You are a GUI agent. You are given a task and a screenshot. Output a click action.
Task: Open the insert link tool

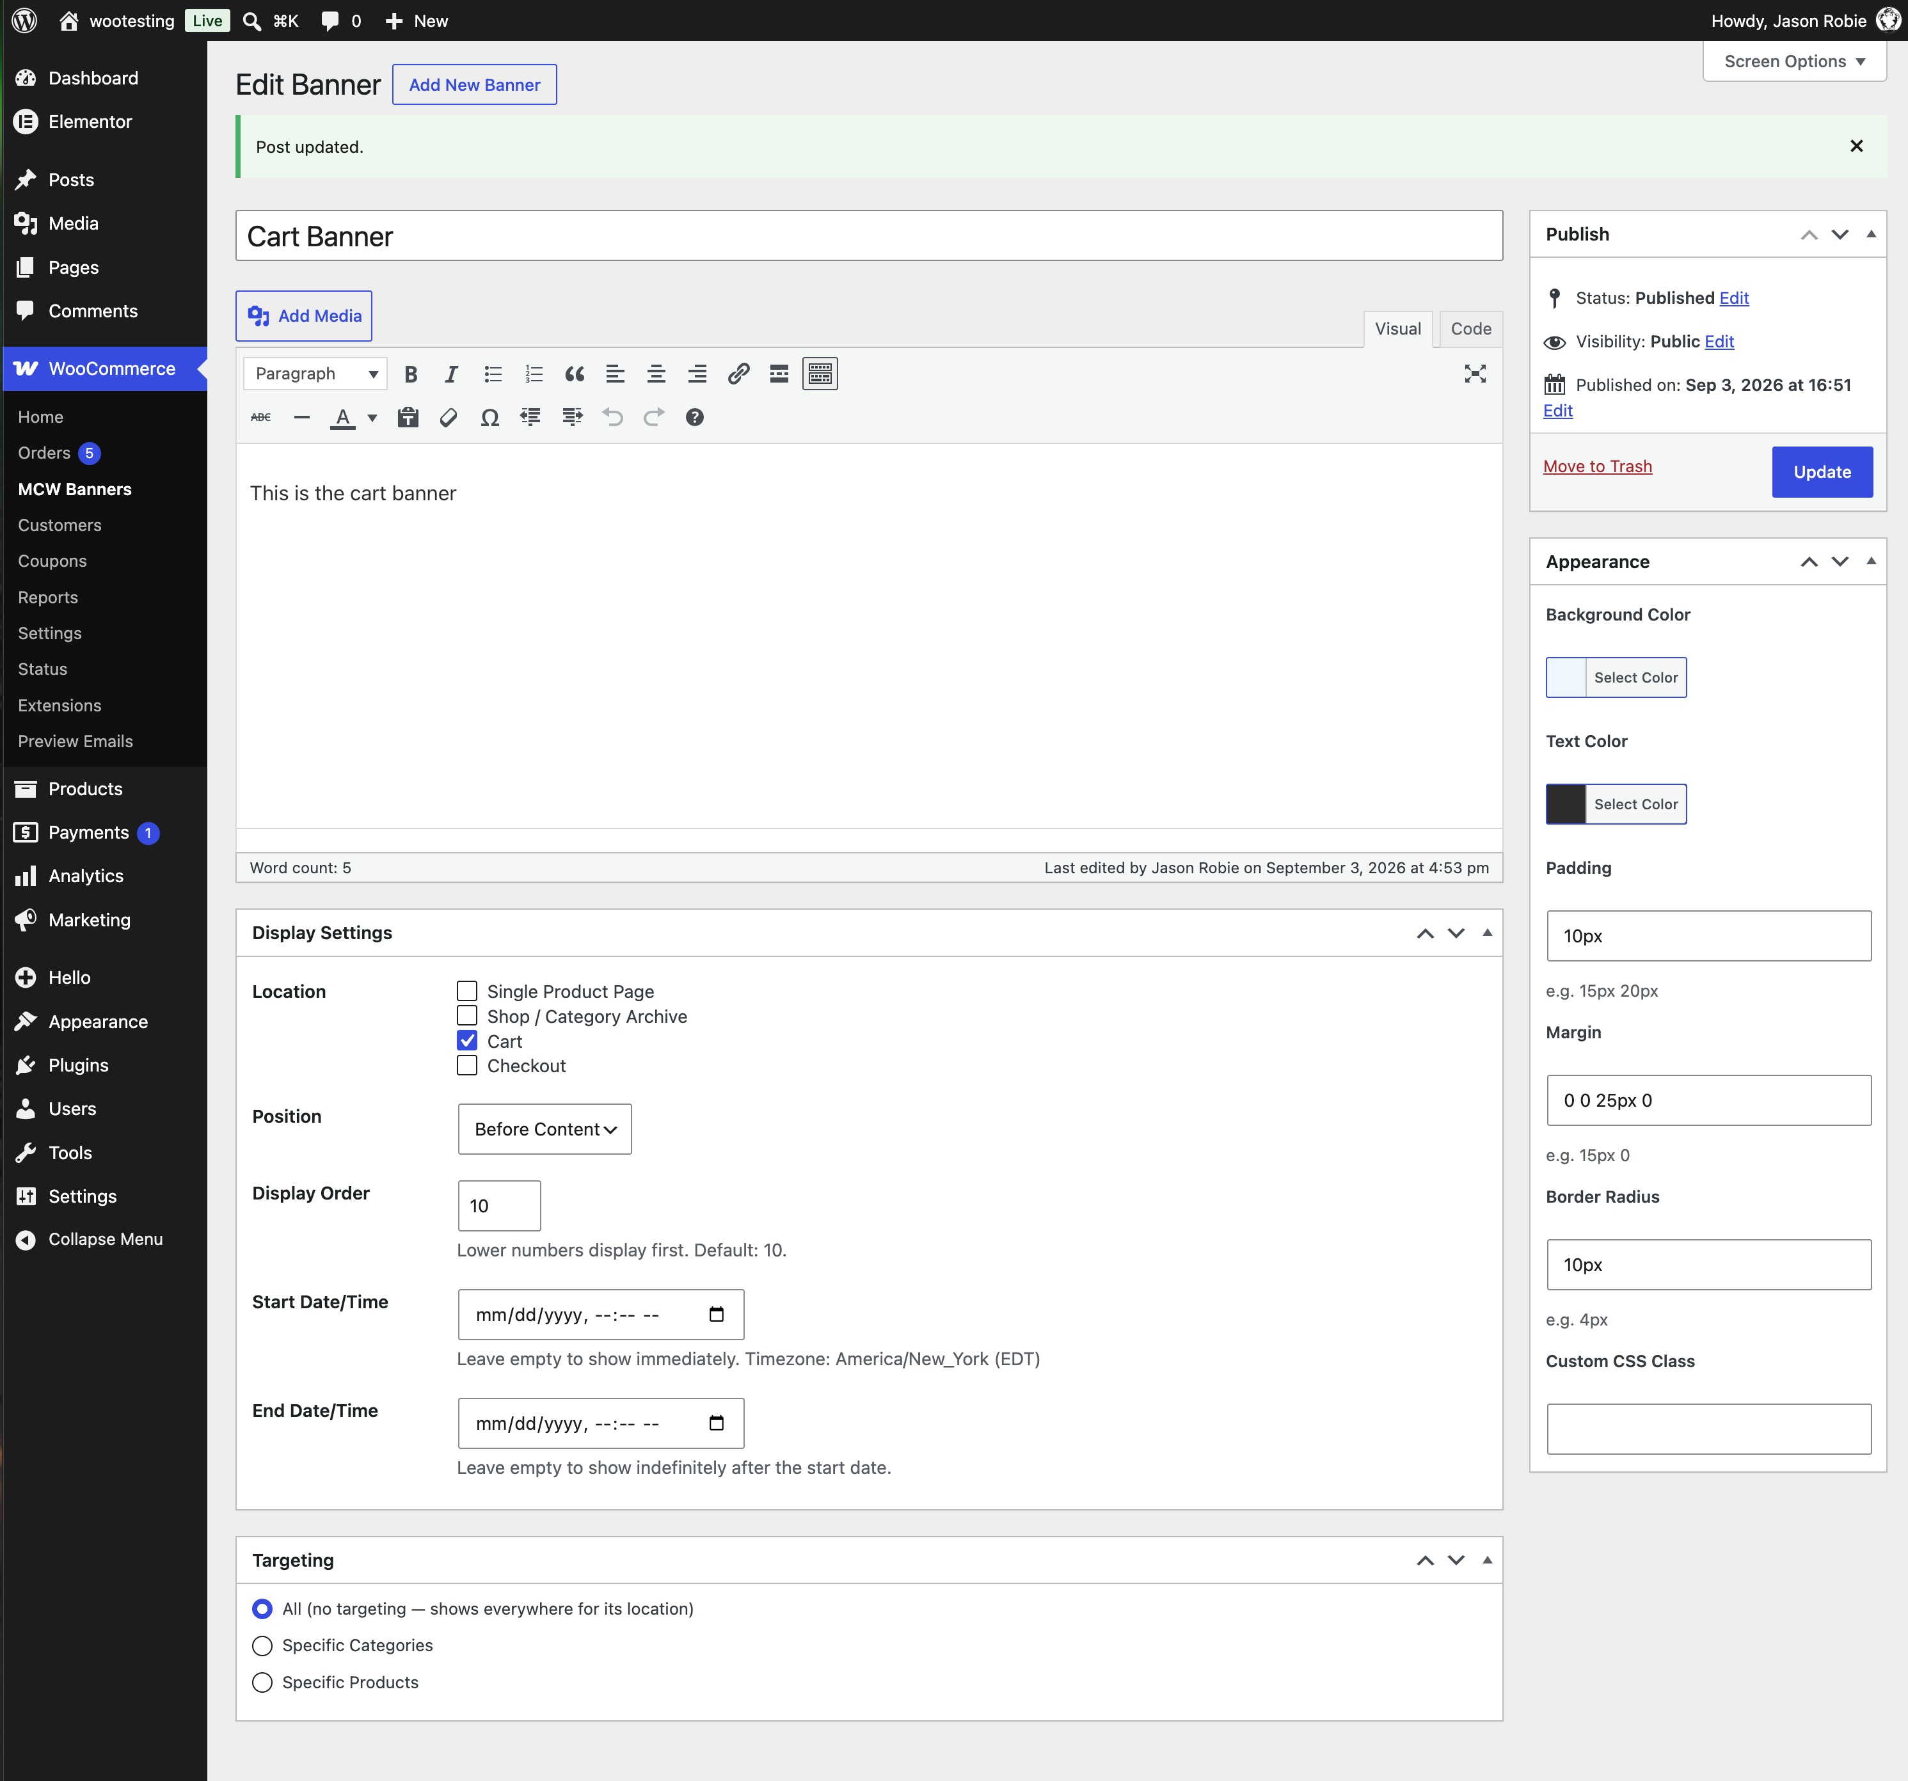738,374
